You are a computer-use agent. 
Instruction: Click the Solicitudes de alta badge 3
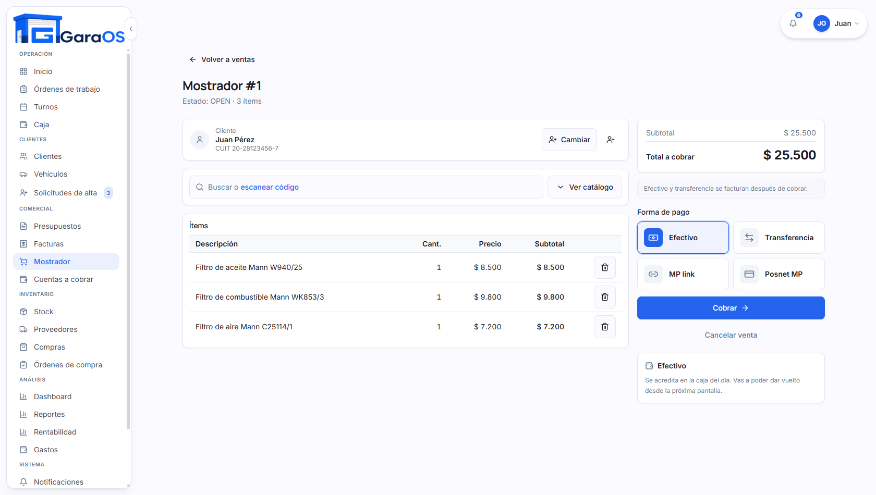click(108, 193)
